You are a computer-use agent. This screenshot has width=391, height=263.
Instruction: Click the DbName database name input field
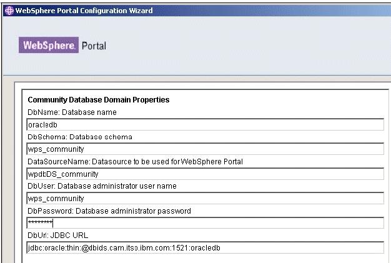point(205,124)
